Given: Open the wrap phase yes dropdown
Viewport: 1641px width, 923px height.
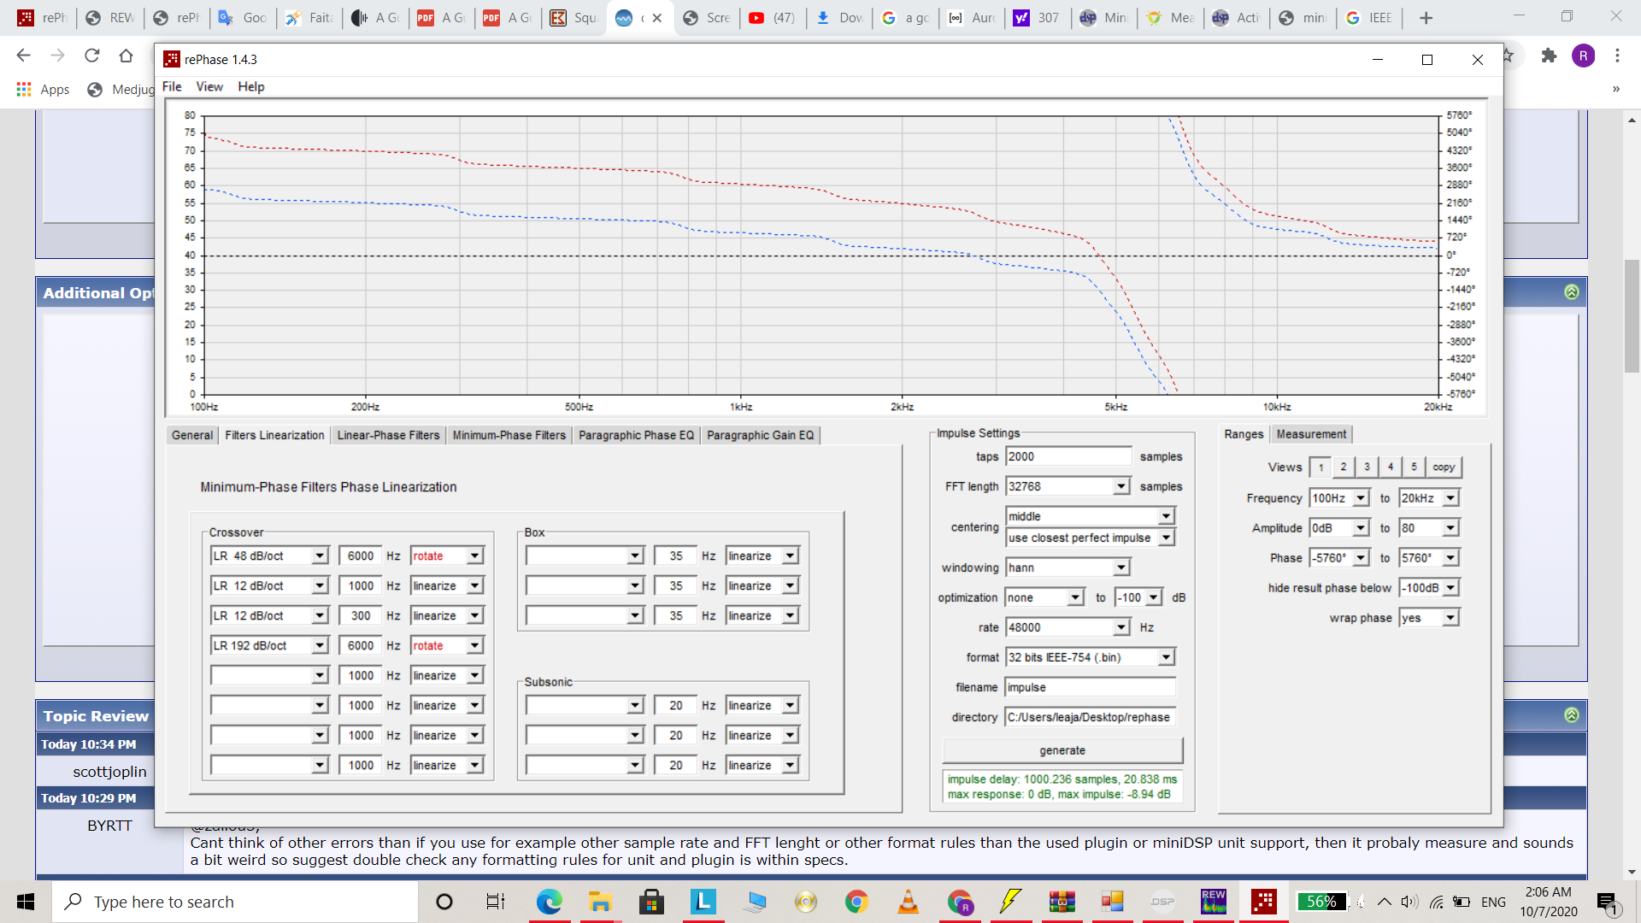Looking at the screenshot, I should [x=1450, y=618].
